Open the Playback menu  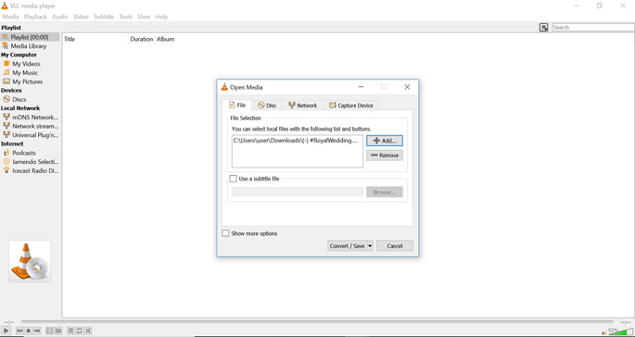35,17
